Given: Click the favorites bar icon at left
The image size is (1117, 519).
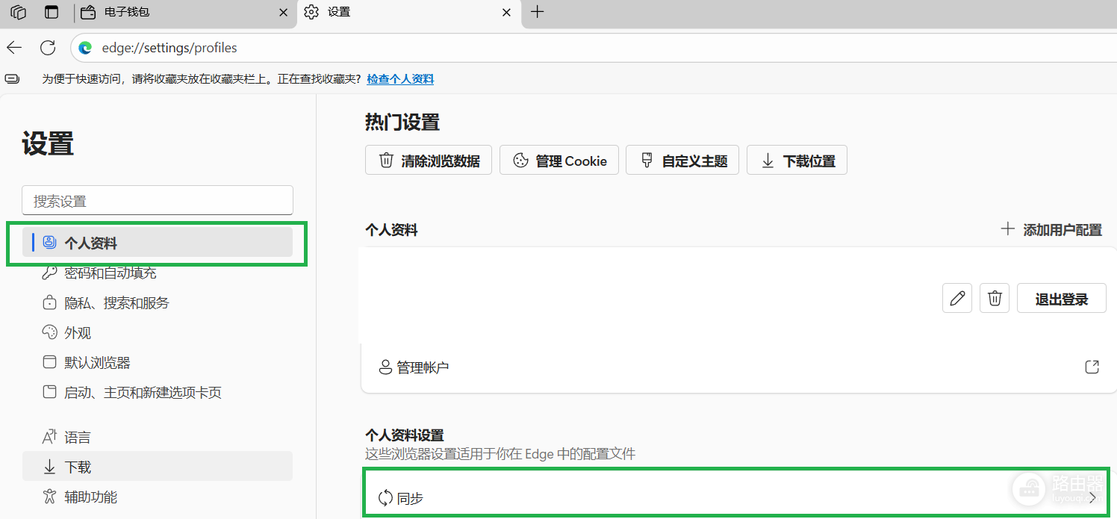Looking at the screenshot, I should coord(11,78).
